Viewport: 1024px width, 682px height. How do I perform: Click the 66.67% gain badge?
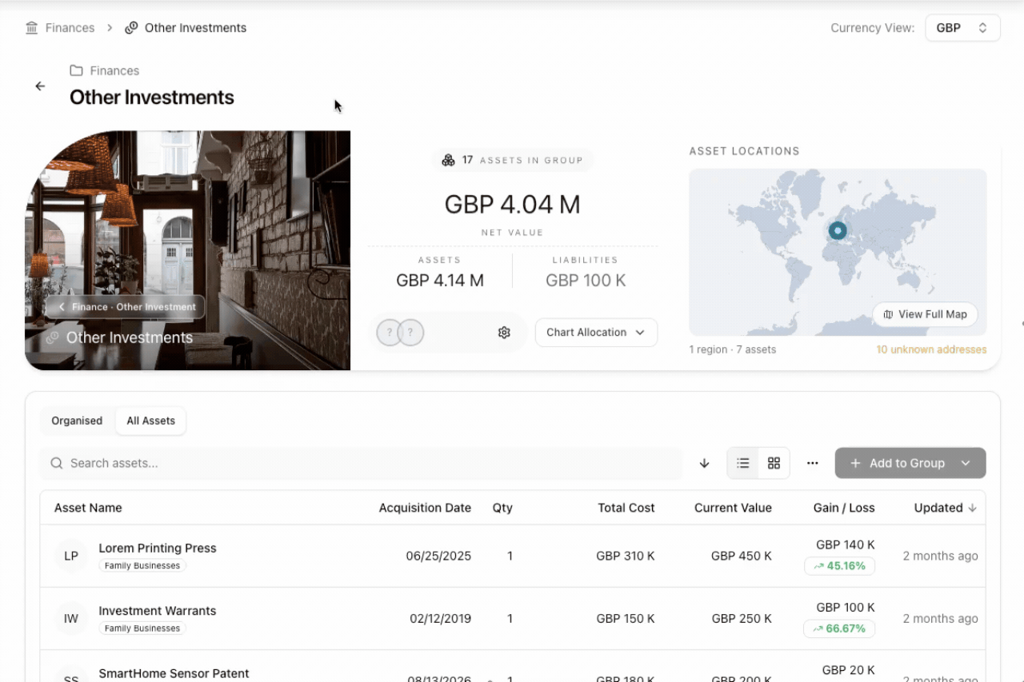839,628
